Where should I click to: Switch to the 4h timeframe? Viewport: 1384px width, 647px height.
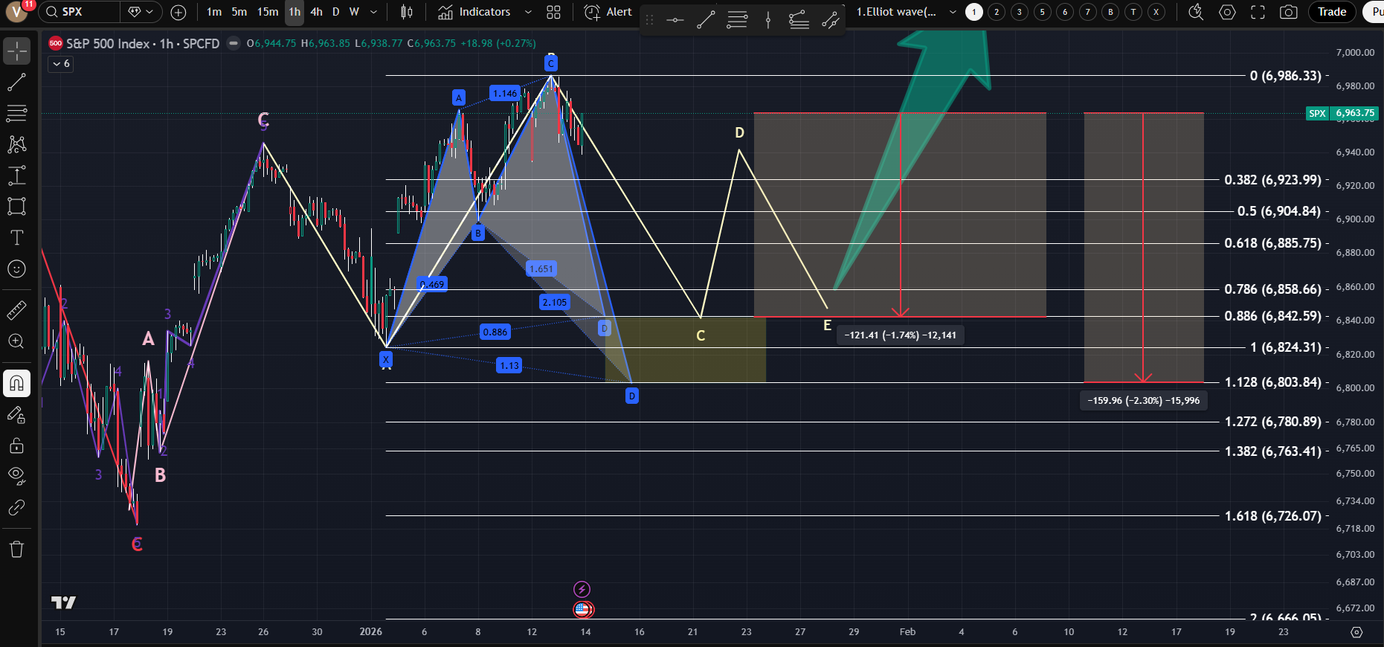316,12
